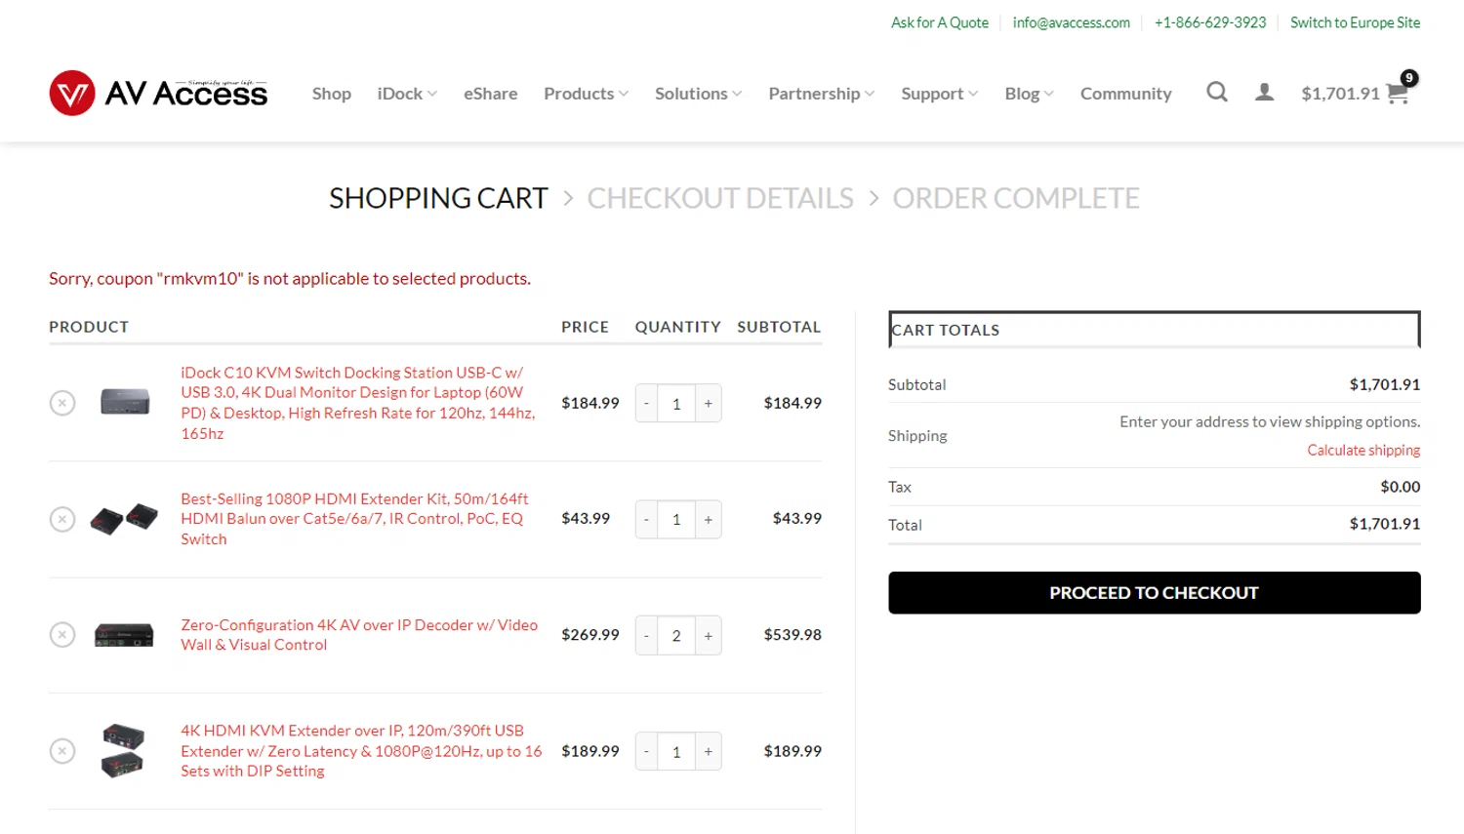Increase quantity of iDock C10 KVM Switch
The image size is (1464, 834).
pos(709,403)
